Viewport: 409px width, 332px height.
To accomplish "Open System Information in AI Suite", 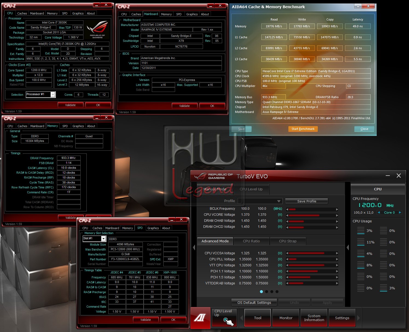I will [314, 318].
